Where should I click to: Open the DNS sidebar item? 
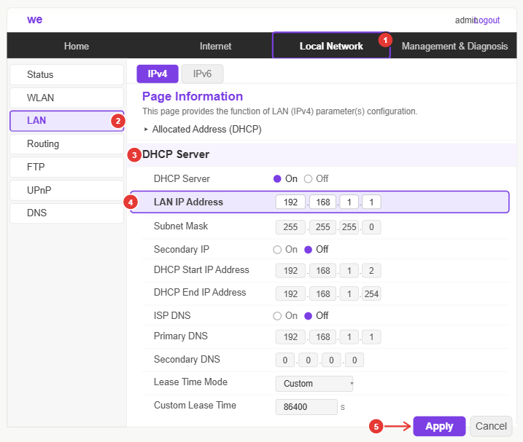point(66,213)
